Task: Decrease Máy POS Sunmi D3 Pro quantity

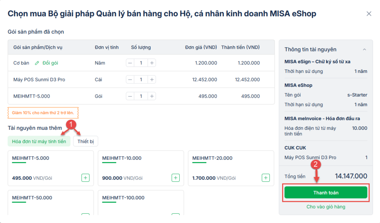Action: (x=130, y=80)
